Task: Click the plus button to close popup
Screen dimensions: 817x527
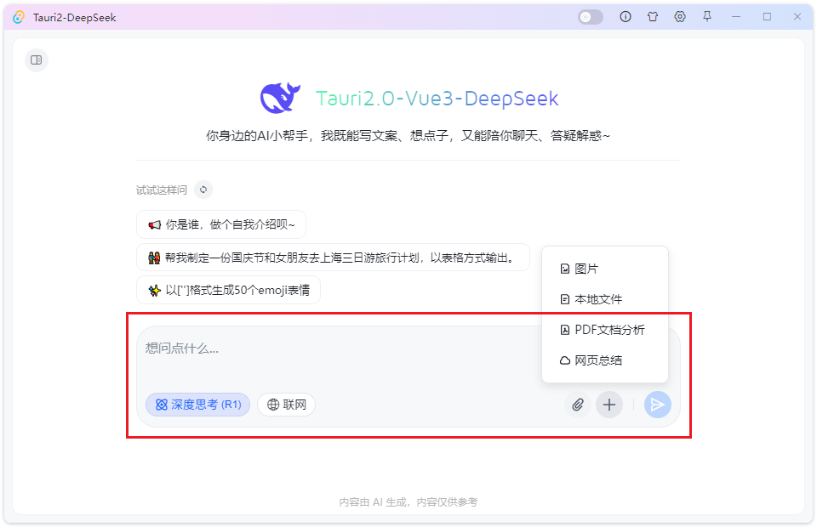Action: [x=609, y=405]
